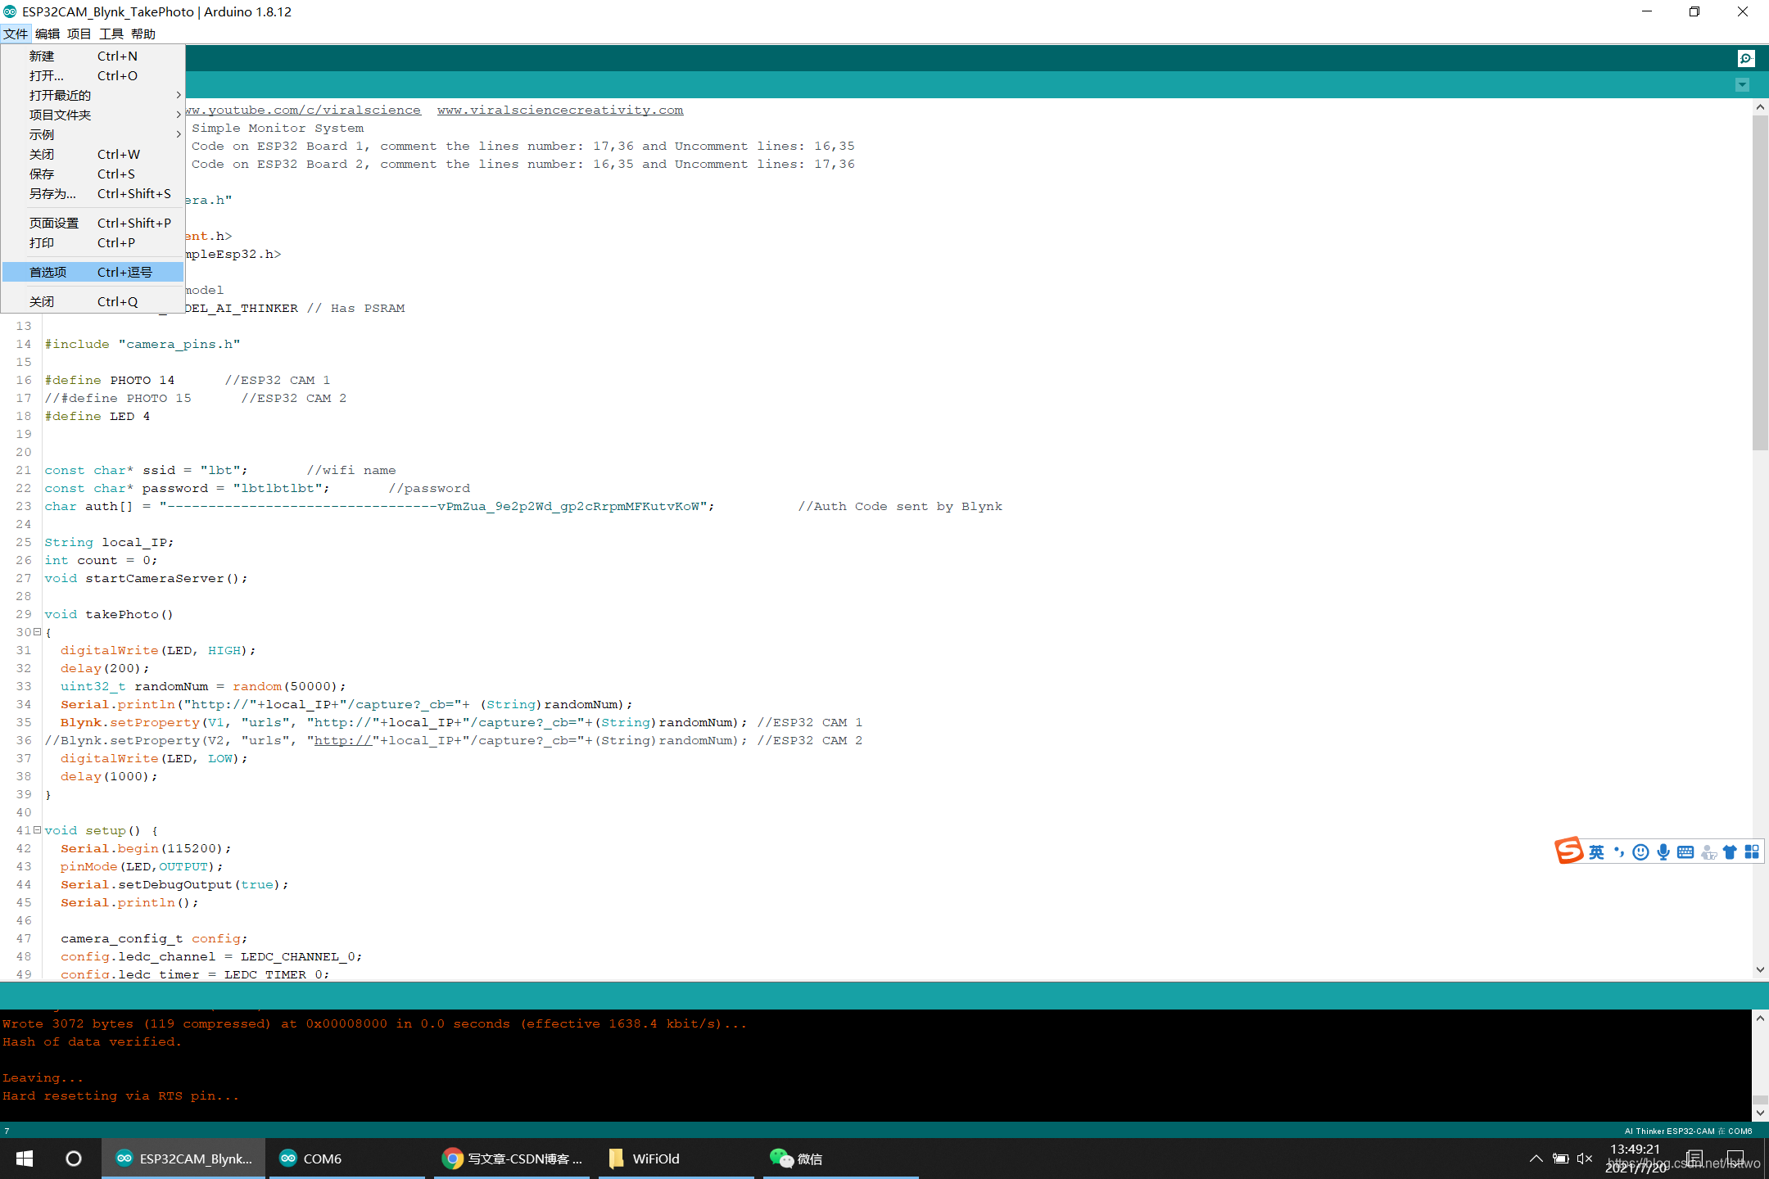
Task: Click 'delay(1000);' on line 38
Action: point(109,776)
